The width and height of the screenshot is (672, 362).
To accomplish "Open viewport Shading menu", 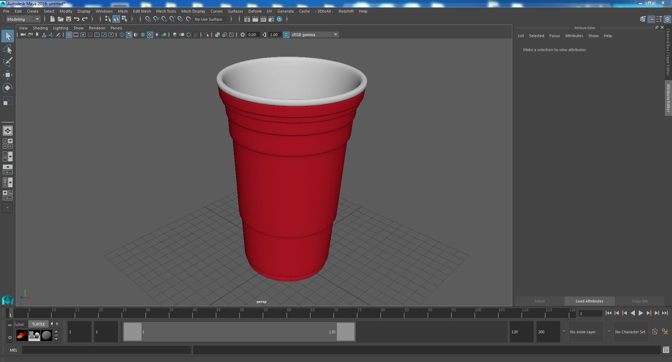I will point(40,28).
